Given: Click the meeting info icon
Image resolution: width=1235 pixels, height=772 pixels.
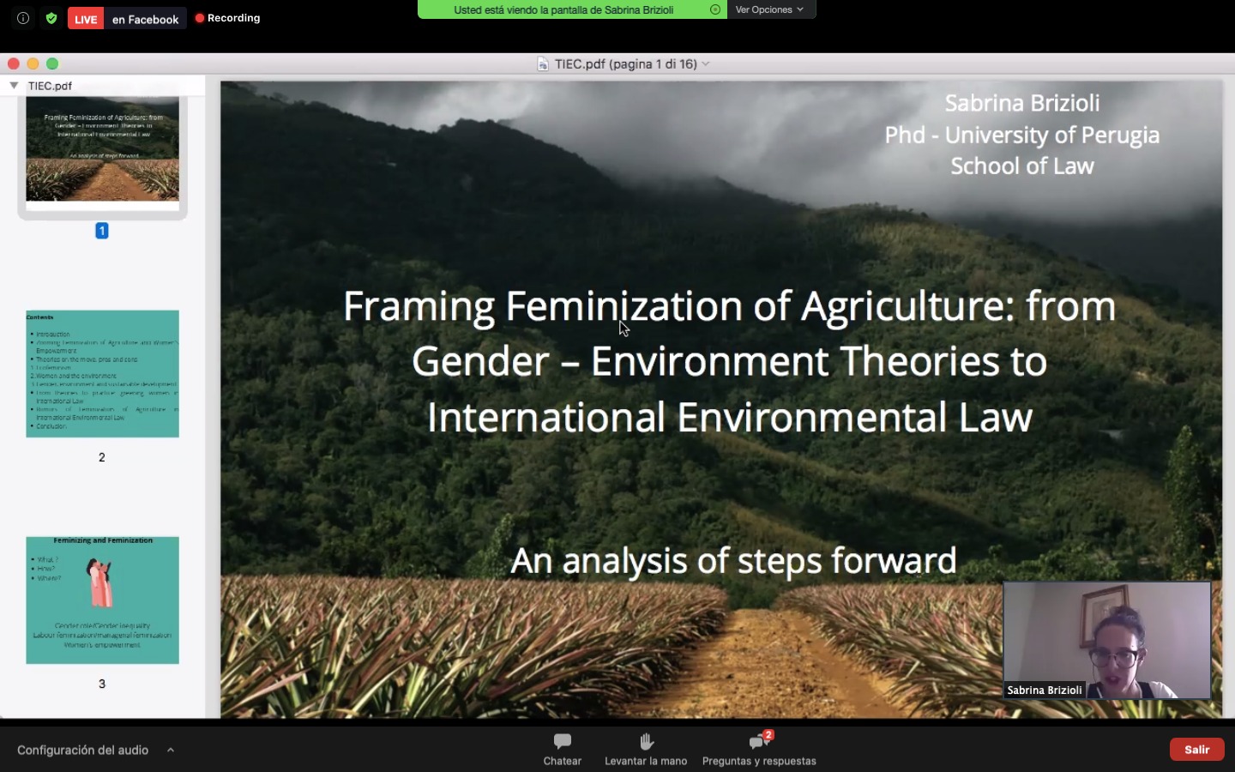Looking at the screenshot, I should click(23, 18).
